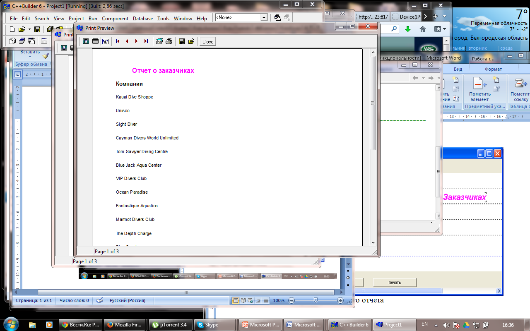Select Web Layout view in Word status bar
Image resolution: width=530 pixels, height=331 pixels.
(251, 300)
